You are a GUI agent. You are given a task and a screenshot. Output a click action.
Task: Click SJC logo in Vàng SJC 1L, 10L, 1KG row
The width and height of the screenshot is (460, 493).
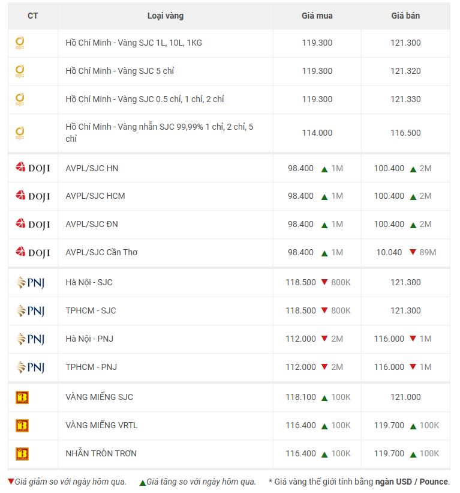click(20, 43)
